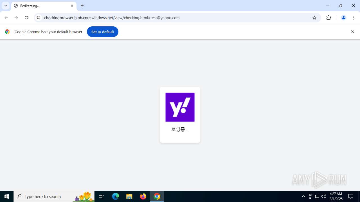The image size is (360, 202).
Task: Click the taskbar search box
Action: click(x=54, y=196)
